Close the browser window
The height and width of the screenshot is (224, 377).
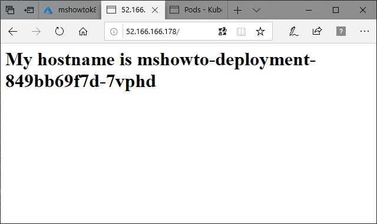[x=363, y=10]
